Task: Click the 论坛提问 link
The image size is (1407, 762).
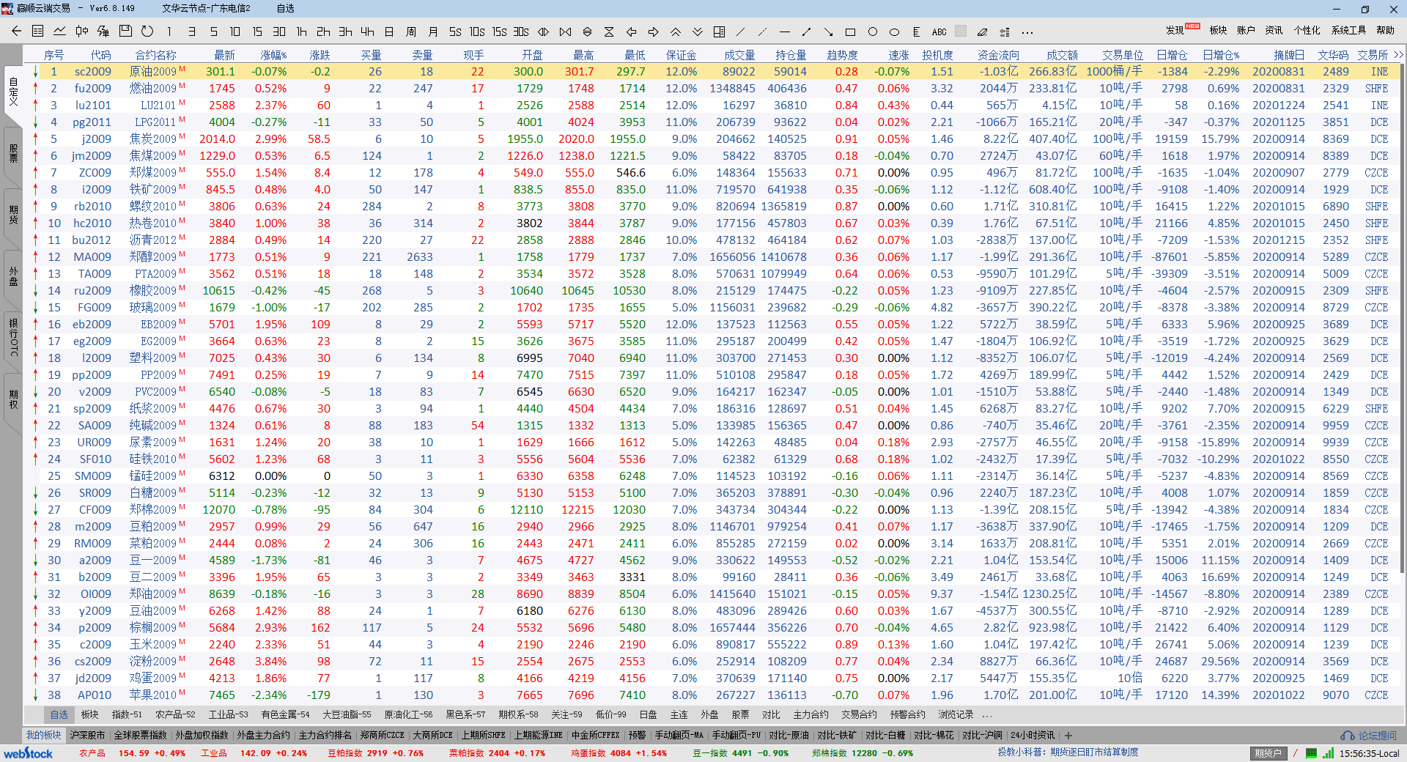Action: pyautogui.click(x=1369, y=736)
